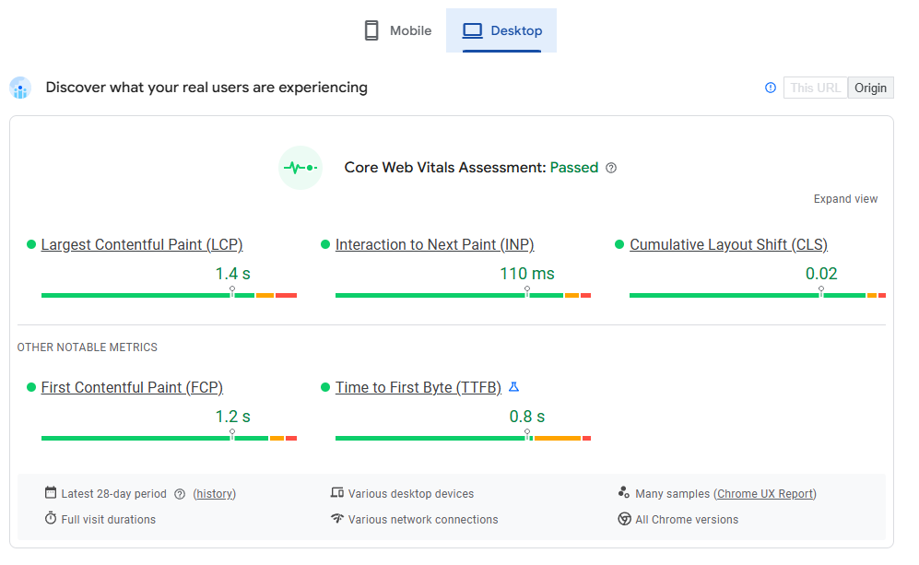Screen dimensions: 919x565
Task: Click the green status dot beside FCP
Action: click(x=31, y=387)
